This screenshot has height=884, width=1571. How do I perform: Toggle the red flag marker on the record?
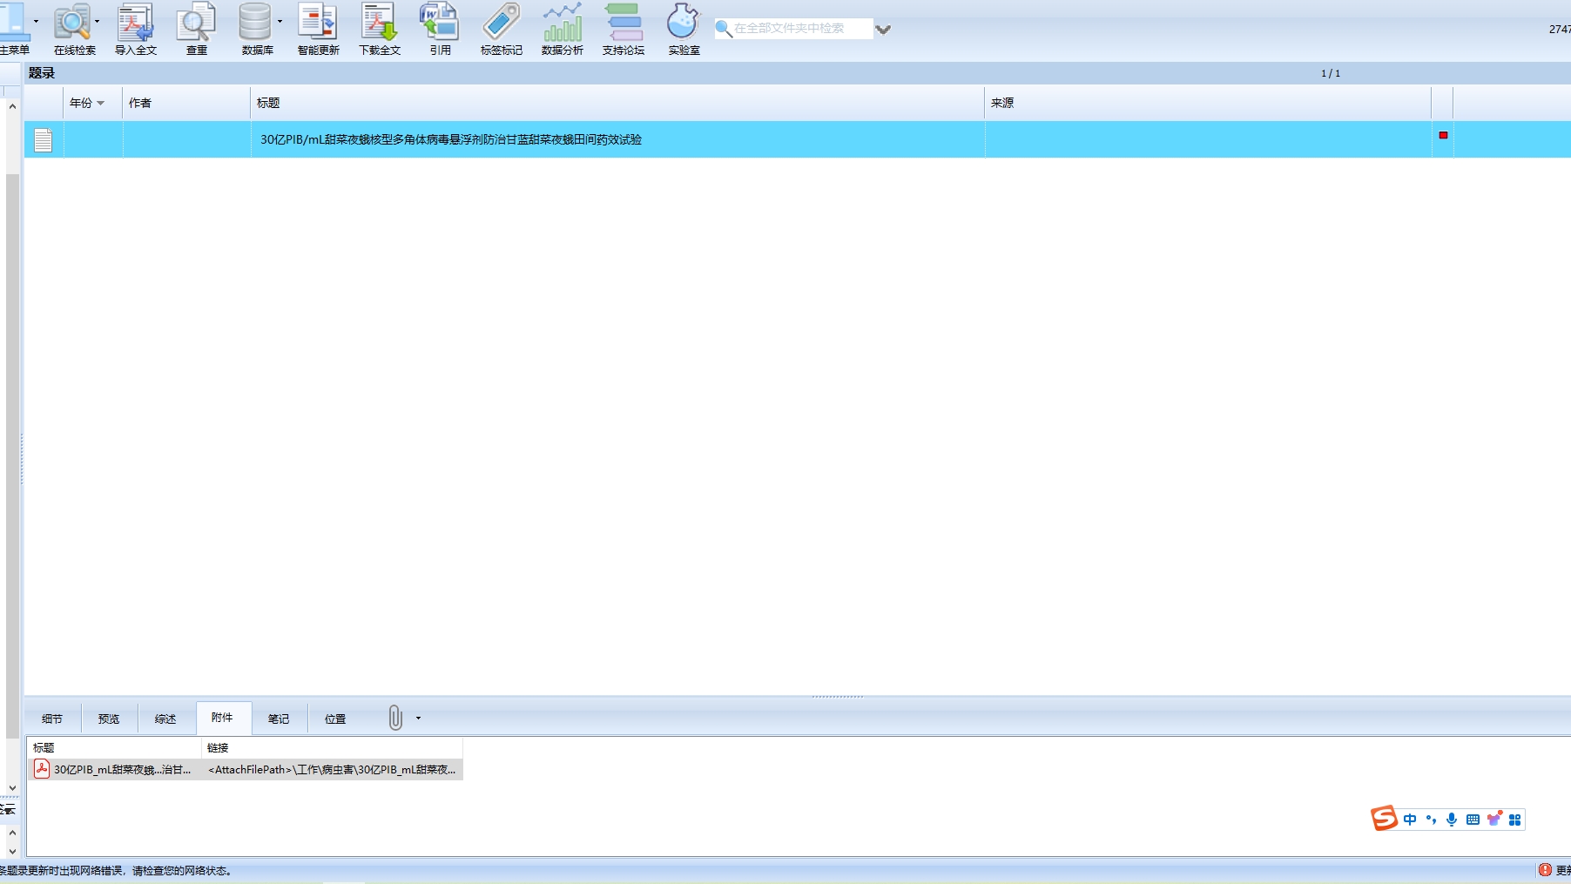[x=1443, y=135]
